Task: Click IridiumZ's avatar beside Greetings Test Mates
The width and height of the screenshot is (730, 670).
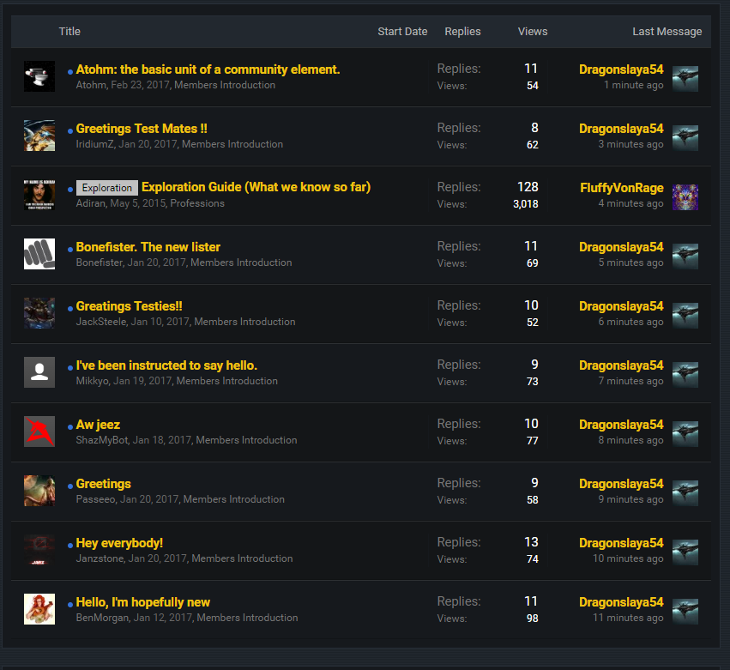Action: 39,136
